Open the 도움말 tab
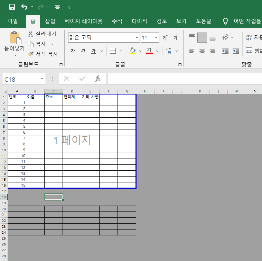Screen dimensions: 262x261 (x=204, y=21)
